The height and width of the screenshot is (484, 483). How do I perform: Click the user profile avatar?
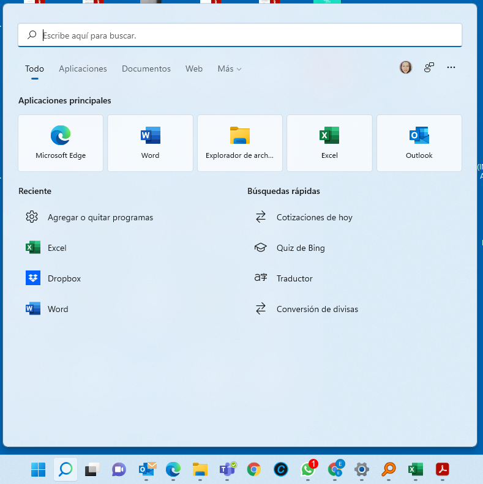[x=406, y=67]
